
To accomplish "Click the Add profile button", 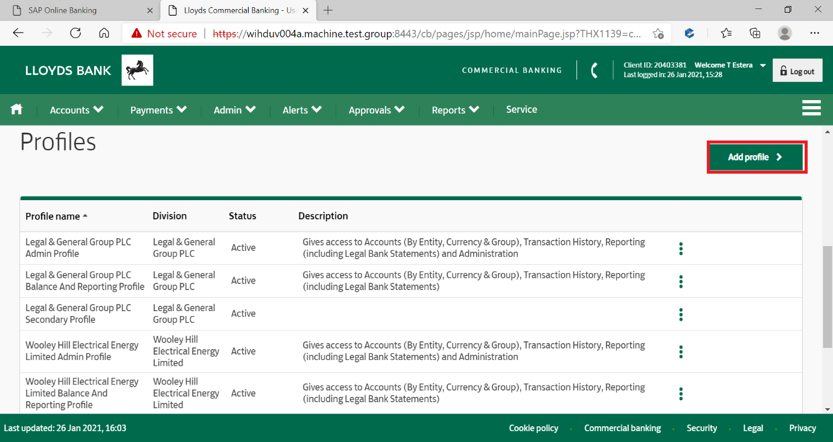I will pyautogui.click(x=757, y=157).
